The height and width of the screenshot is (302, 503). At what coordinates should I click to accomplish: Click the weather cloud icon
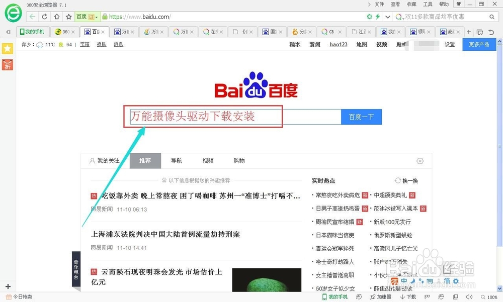[40, 45]
